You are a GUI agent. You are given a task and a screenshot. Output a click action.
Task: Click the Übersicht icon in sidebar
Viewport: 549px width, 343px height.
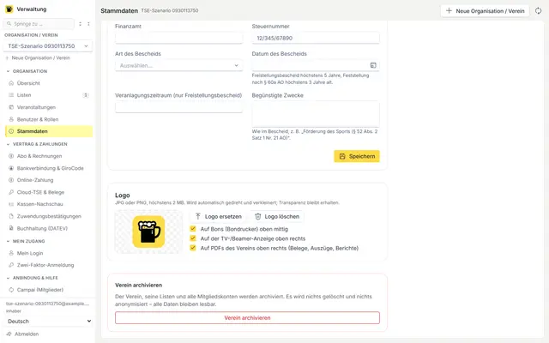tap(11, 83)
